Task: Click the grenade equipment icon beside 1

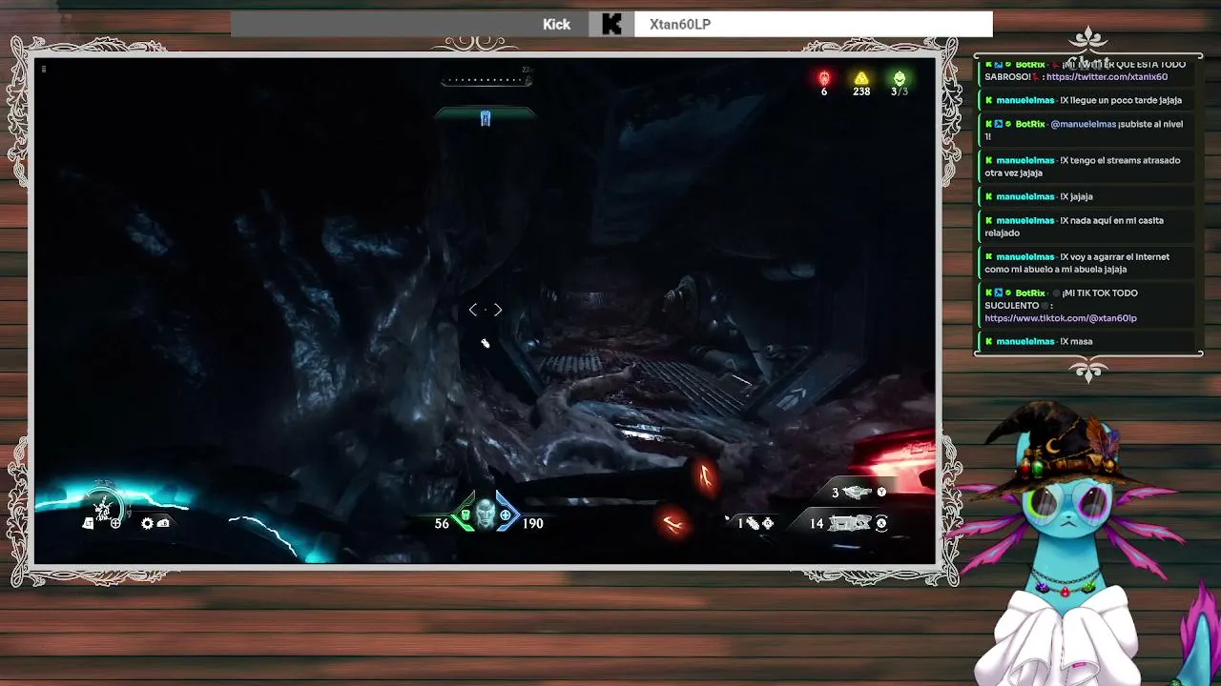Action: click(753, 523)
